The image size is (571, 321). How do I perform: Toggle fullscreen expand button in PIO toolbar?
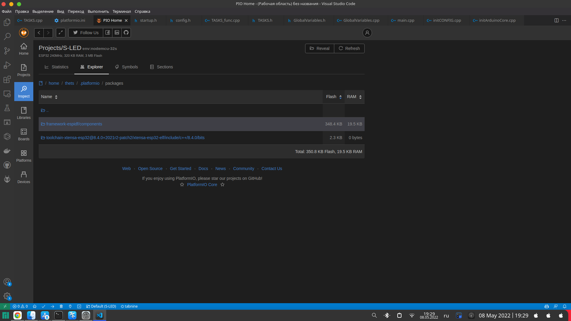tap(61, 33)
